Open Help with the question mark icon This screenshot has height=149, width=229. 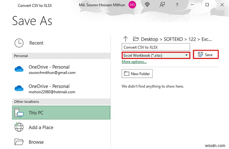coord(177,5)
